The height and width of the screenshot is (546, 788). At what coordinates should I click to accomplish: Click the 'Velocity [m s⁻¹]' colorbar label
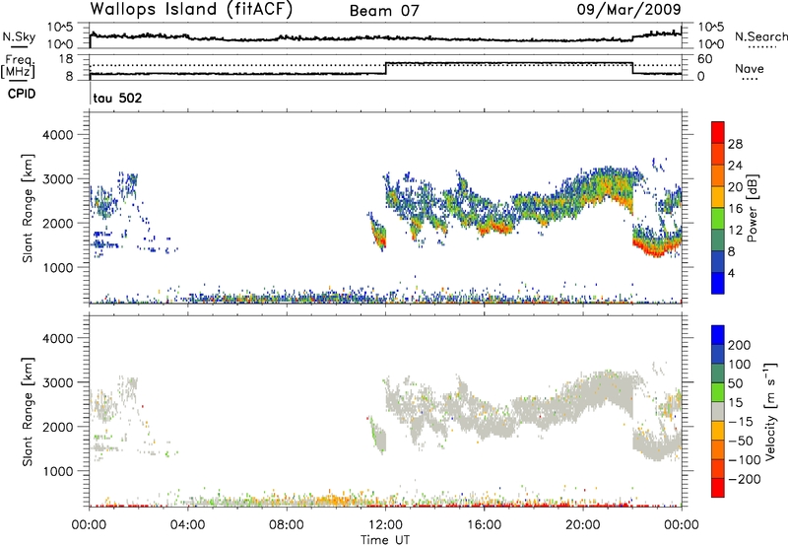(770, 411)
